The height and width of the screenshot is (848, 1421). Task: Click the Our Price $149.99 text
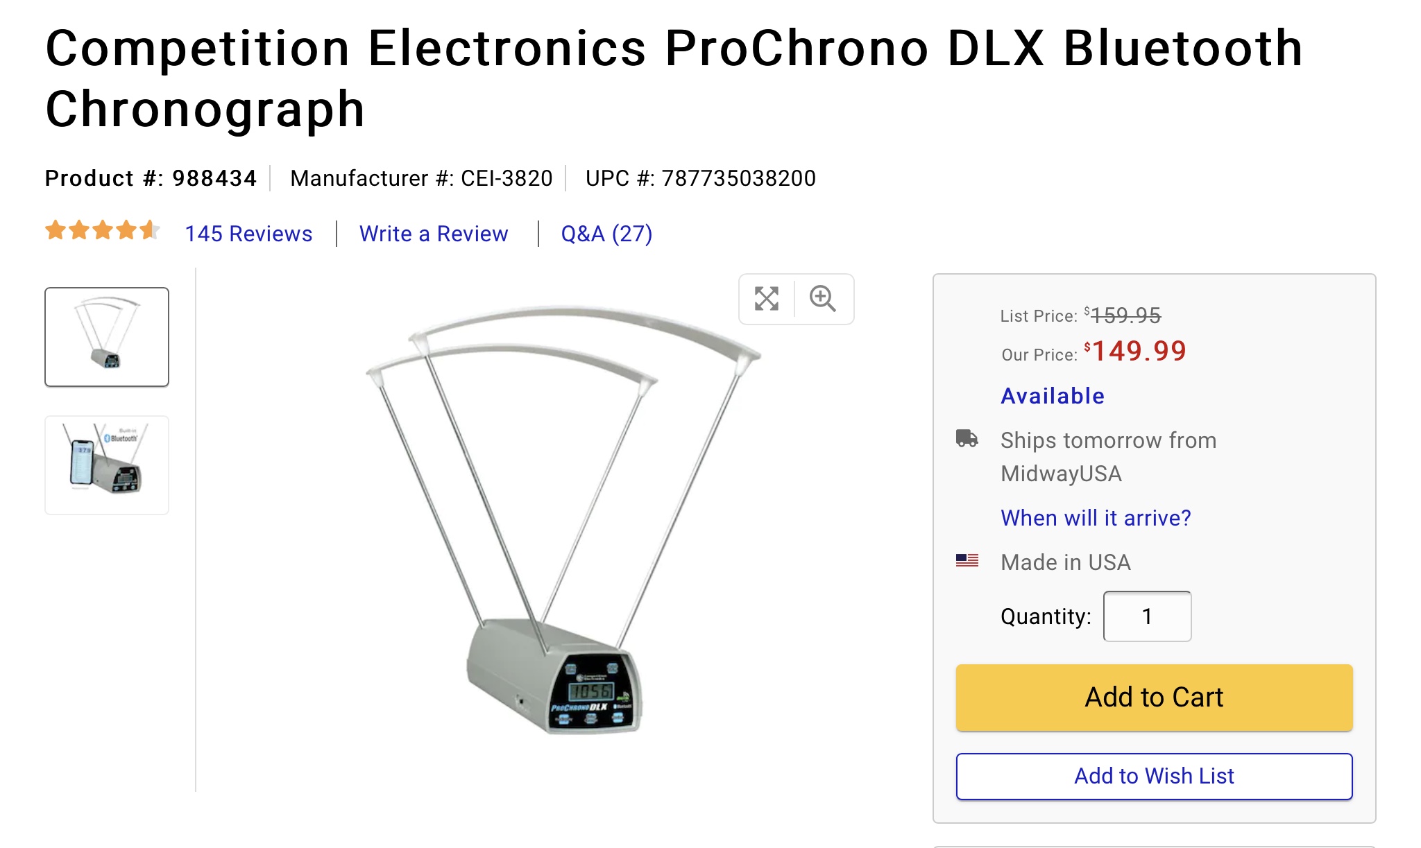[1094, 352]
